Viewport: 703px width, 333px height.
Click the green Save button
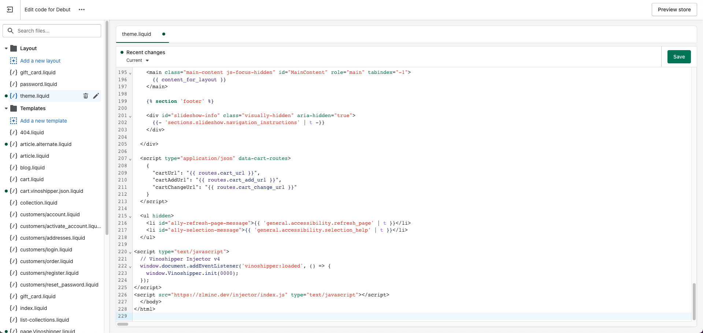tap(679, 57)
